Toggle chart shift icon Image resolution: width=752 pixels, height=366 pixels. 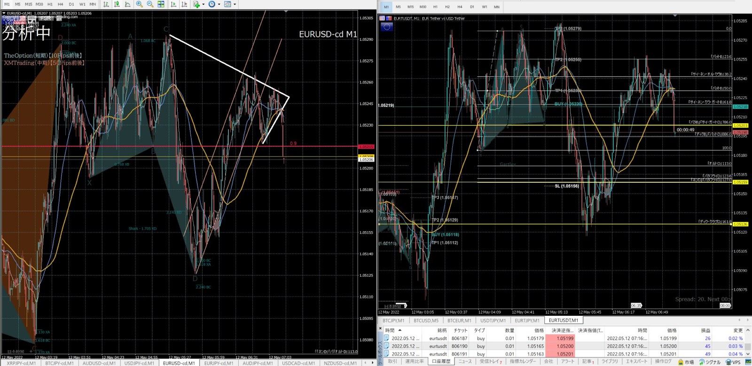(x=184, y=4)
